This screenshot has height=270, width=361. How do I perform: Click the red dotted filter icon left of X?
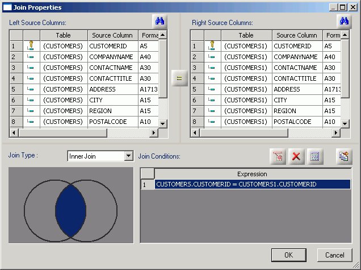click(x=278, y=157)
